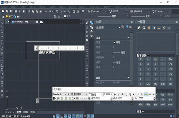Click the Erase tool in modify toolbar
This screenshot has width=179, height=118.
point(87,23)
